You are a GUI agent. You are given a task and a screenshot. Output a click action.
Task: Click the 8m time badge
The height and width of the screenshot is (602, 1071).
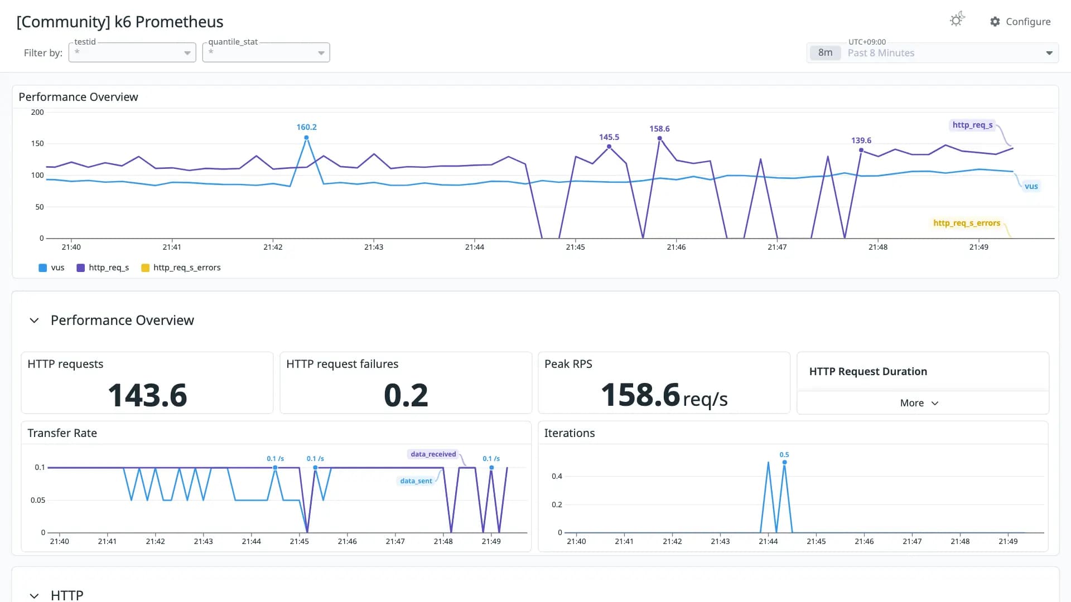tap(825, 53)
